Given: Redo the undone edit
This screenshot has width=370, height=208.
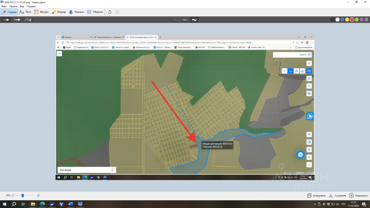Looking at the screenshot, I should 117,12.
